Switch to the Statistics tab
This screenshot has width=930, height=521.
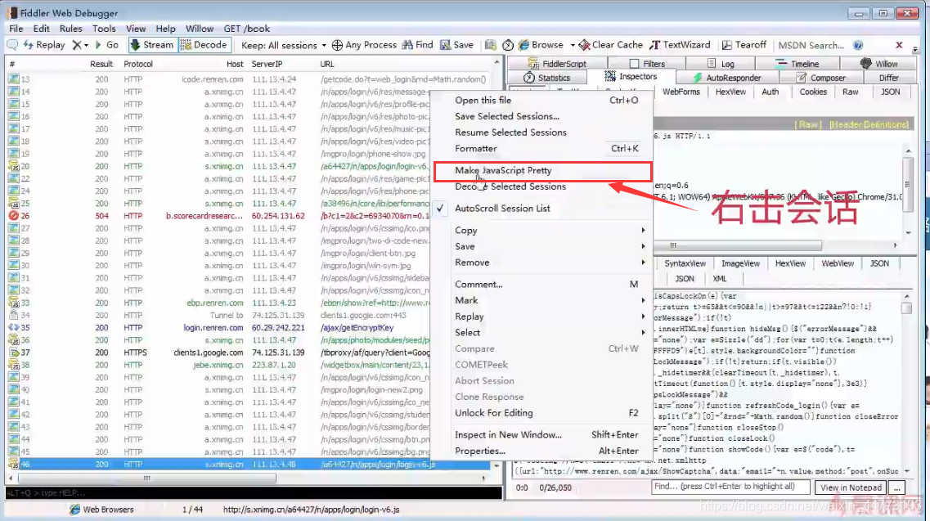[547, 78]
